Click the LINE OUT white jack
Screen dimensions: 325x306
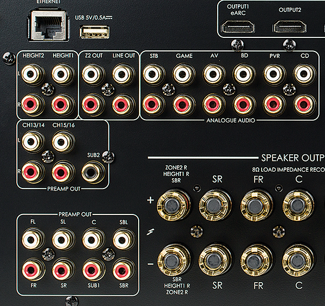(x=123, y=74)
